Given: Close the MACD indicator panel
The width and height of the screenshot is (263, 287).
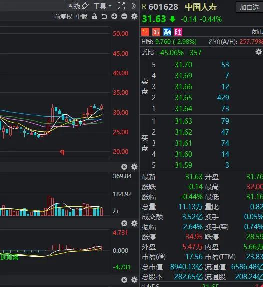Looking at the screenshot, I should click(124, 223).
